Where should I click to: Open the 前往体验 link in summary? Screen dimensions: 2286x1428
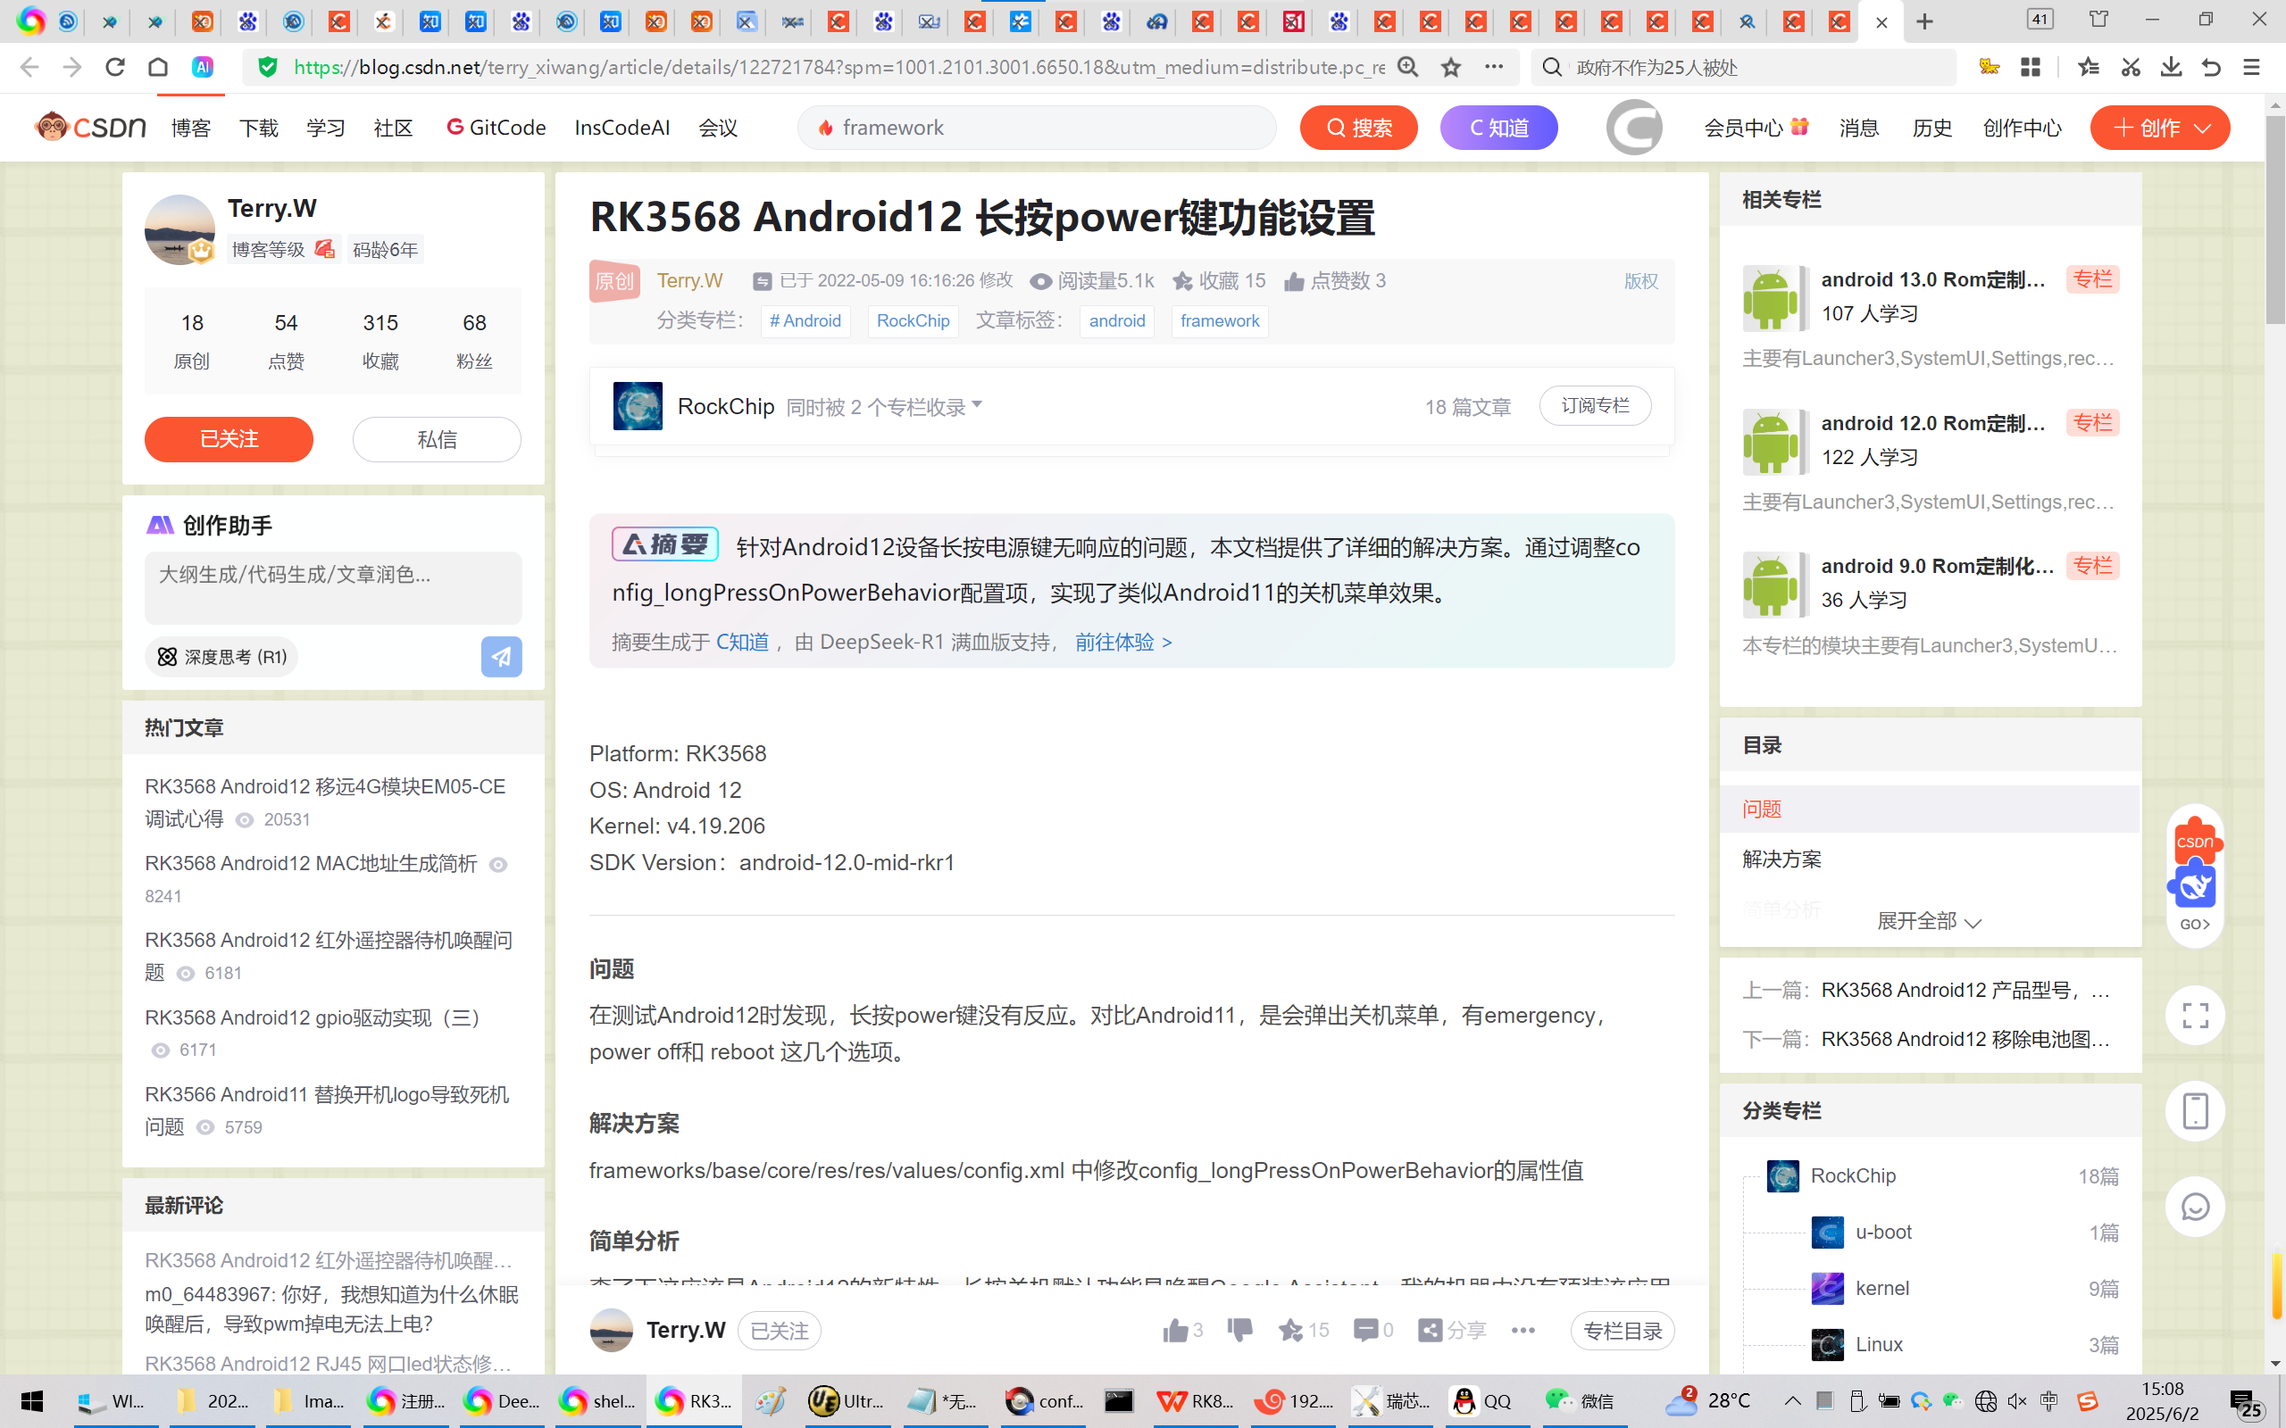click(x=1122, y=643)
